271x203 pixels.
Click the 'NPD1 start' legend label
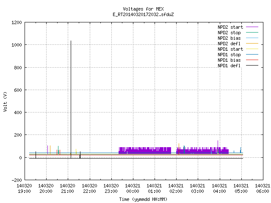(x=230, y=49)
